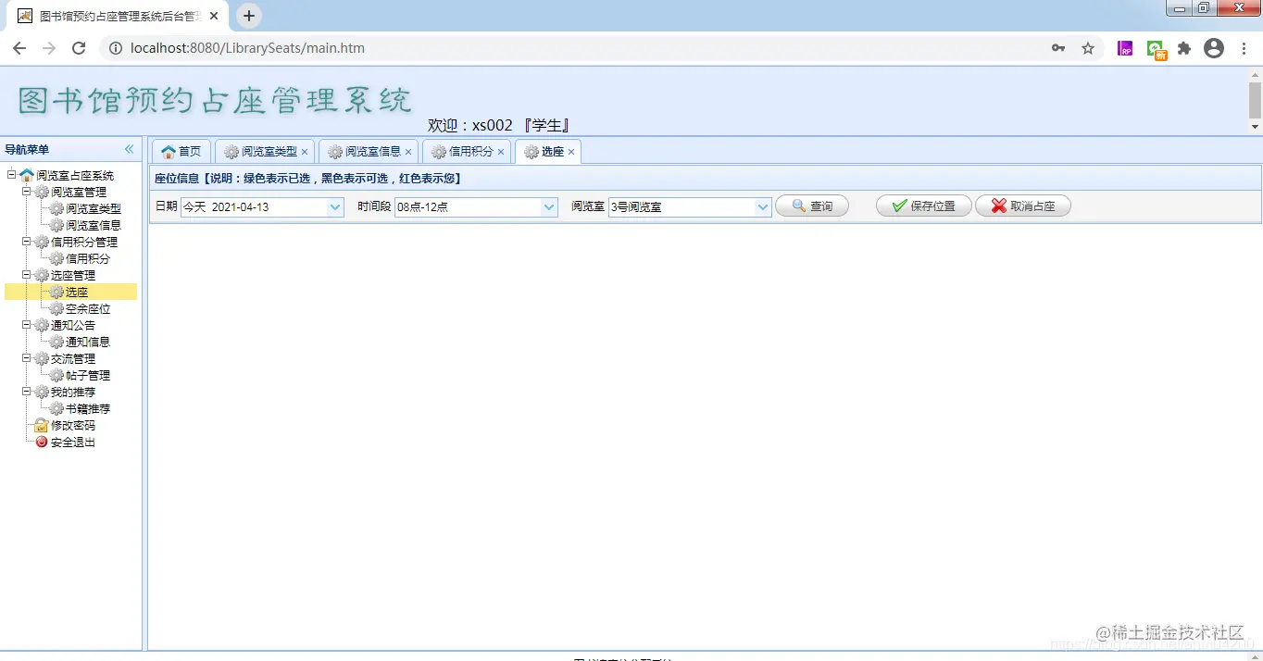1263x661 pixels.
Task: Open 信用积分 in the navigation tree
Action: (x=88, y=258)
